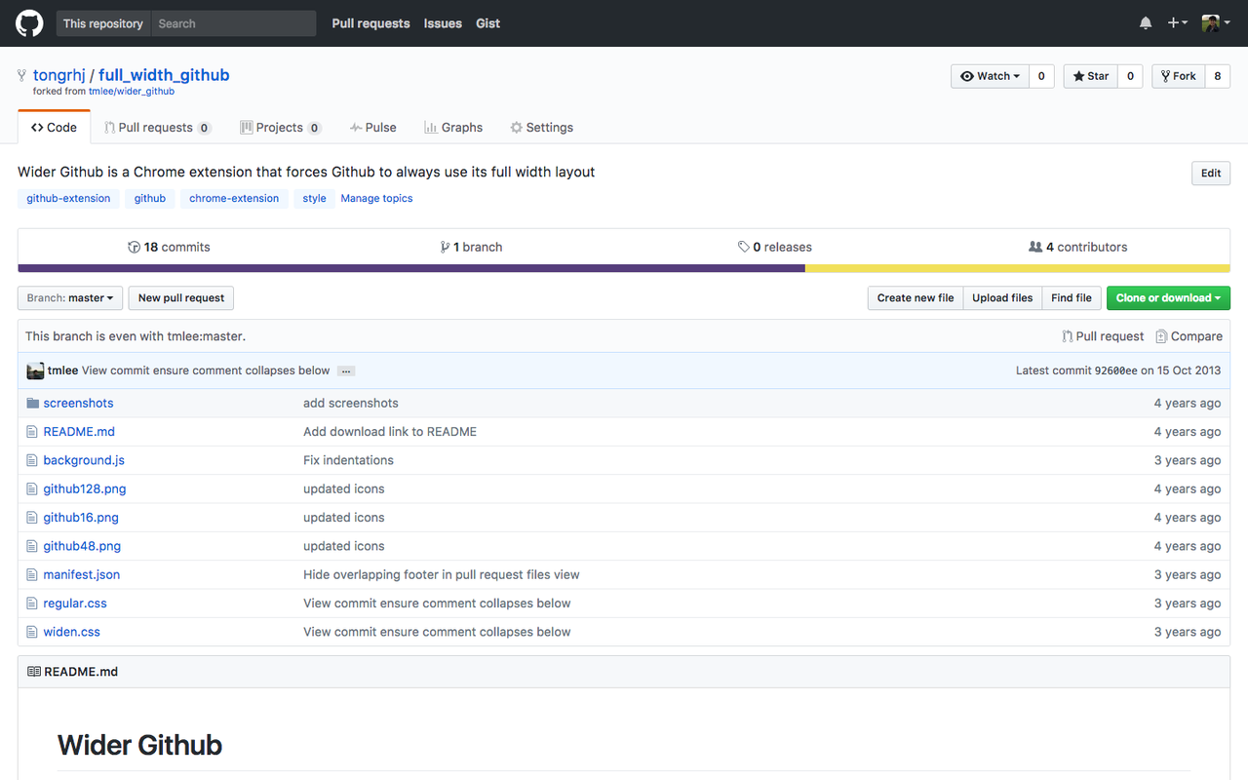Screen dimensions: 1248x780
Task: Toggle Watch dropdown for this repository
Action: click(x=990, y=76)
